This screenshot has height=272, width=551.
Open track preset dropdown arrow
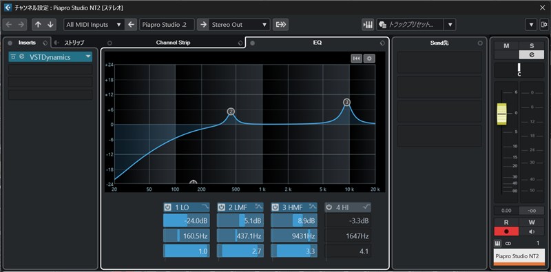tap(450, 25)
